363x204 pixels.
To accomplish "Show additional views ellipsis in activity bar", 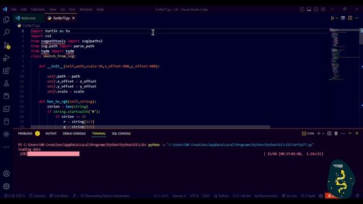I will pyautogui.click(x=6, y=147).
